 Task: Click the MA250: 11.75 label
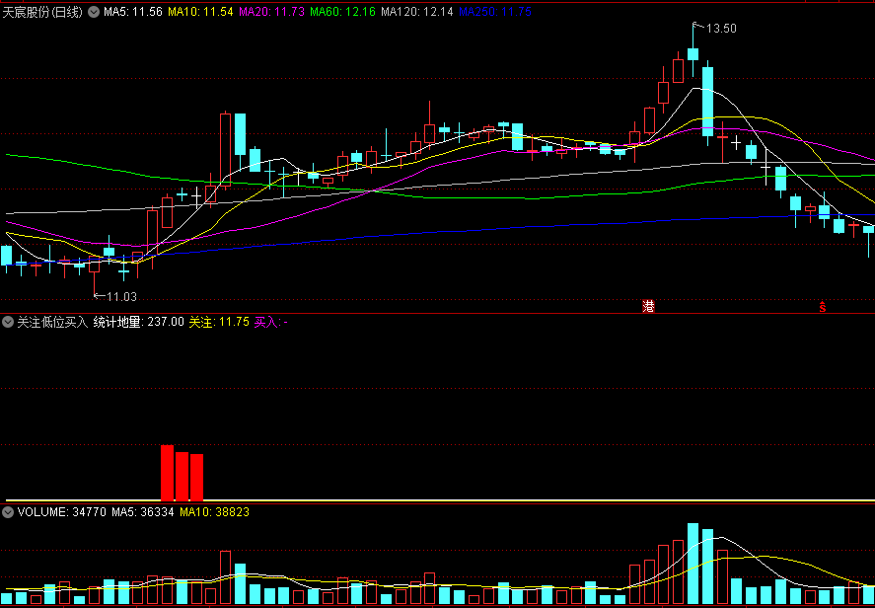point(494,12)
